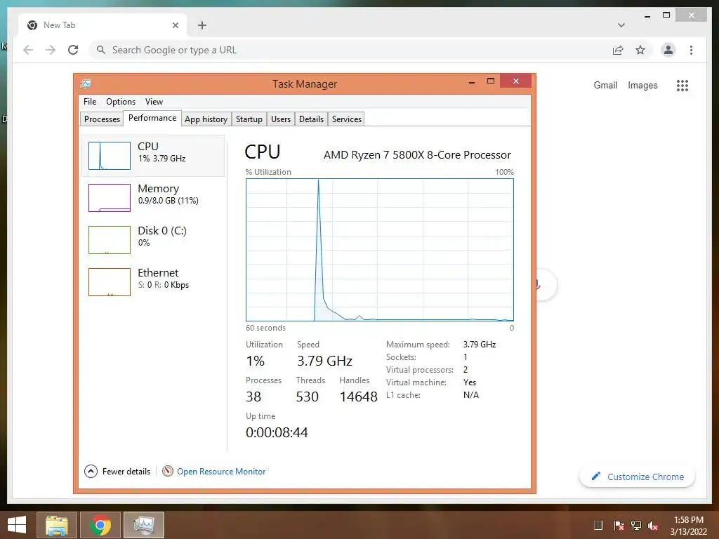Open the Windows Start button

click(x=17, y=525)
